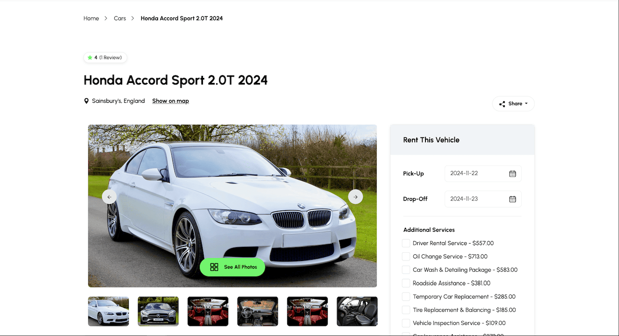Select the Roadside Assistance checkbox

[406, 283]
